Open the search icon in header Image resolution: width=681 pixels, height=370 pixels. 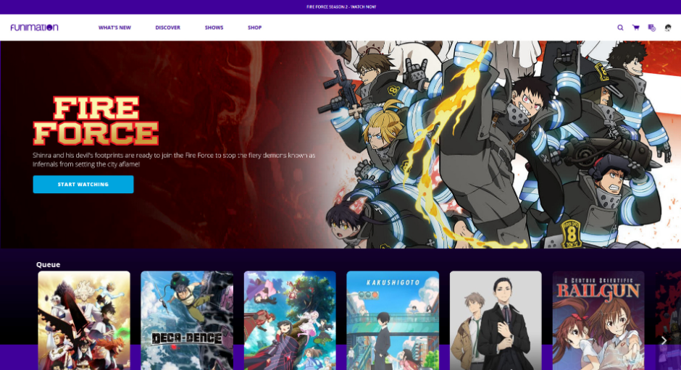pos(620,28)
